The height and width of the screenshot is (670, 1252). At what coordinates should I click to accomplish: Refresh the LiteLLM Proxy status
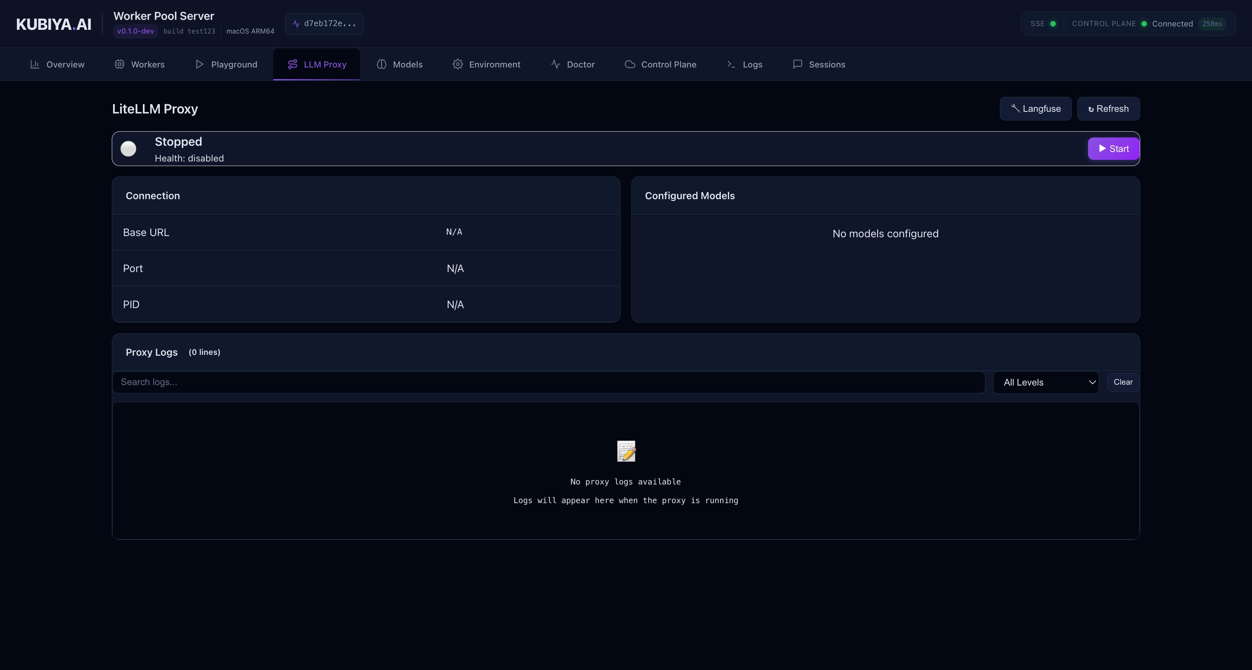1109,108
